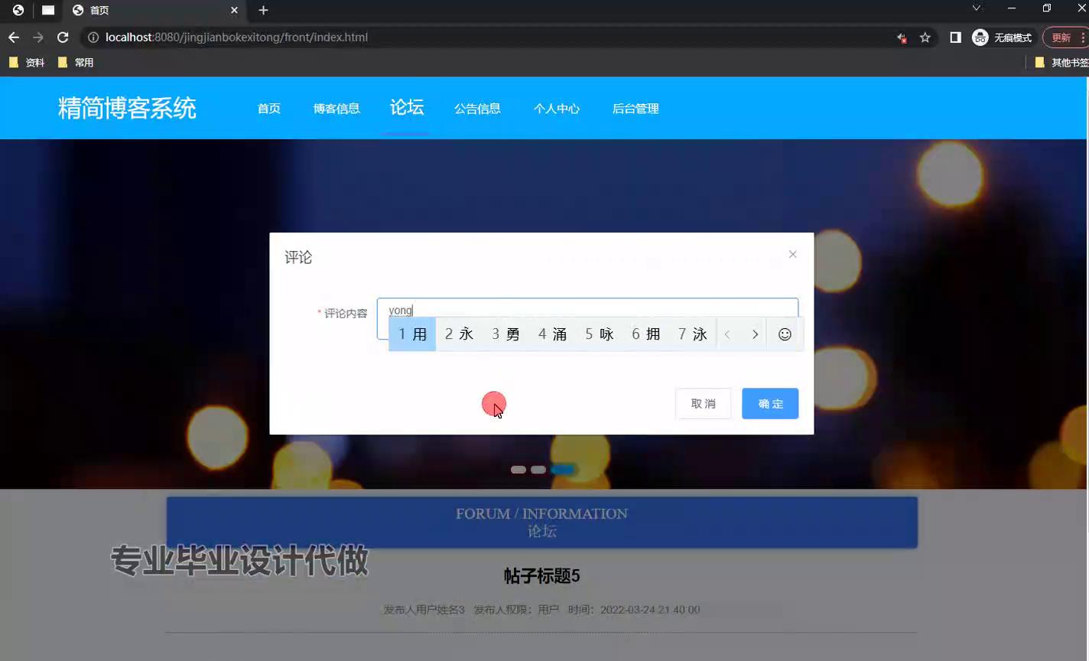1089x661 pixels.
Task: Reload the page with refresh icon
Action: [63, 37]
